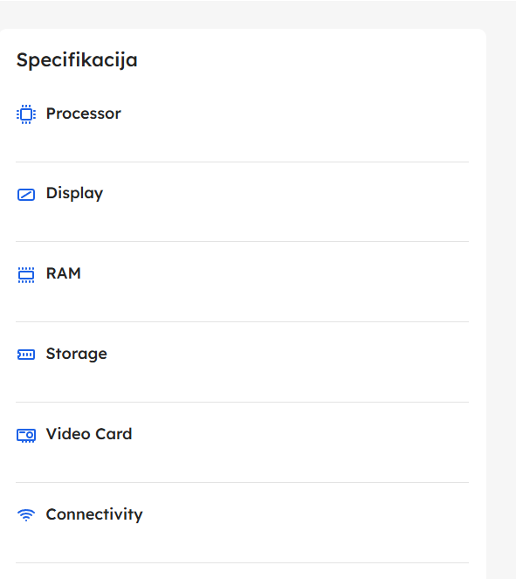This screenshot has width=516, height=579.
Task: Click the divider line below Video Card
Action: [242, 482]
